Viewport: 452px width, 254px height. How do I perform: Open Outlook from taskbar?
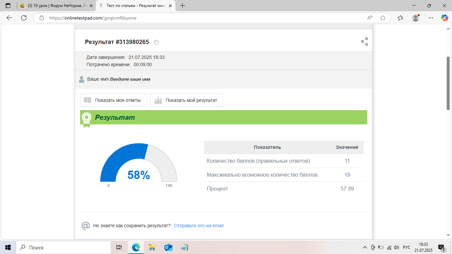tap(168, 247)
